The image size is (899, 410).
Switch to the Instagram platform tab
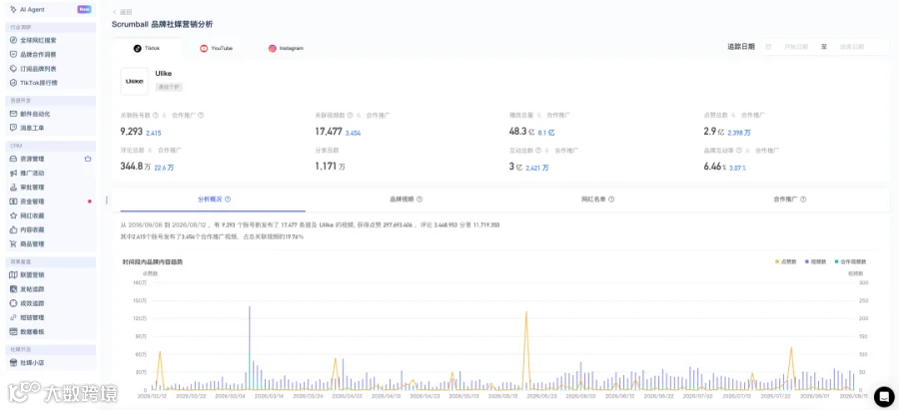(x=286, y=49)
